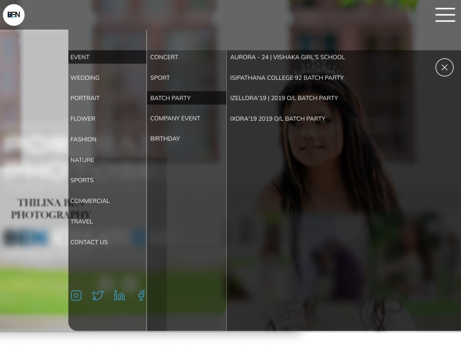
Task: Open IZELLORA'19 2019 O/L Batch Party
Action: 284,98
